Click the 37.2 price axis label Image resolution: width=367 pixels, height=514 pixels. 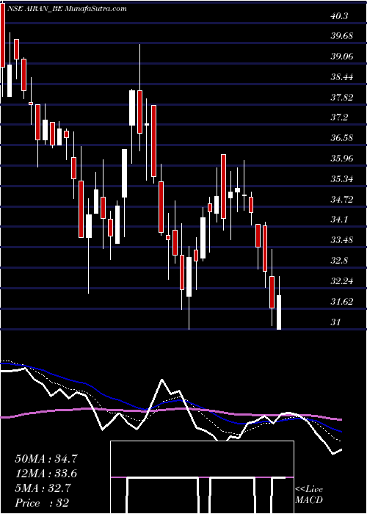coord(339,117)
